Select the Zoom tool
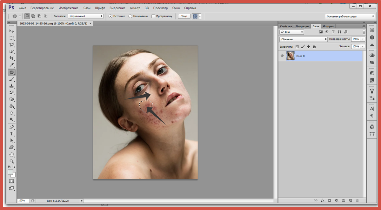381x210 pixels. click(x=12, y=161)
